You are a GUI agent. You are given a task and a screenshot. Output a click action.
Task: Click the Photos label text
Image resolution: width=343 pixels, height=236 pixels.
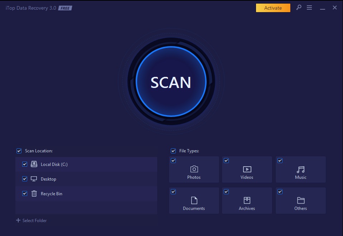[x=194, y=177]
